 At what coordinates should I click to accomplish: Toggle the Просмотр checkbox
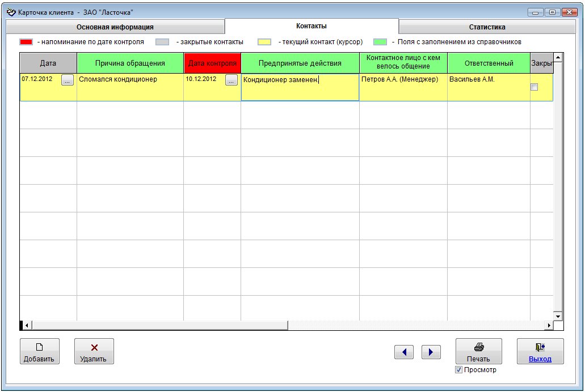[x=459, y=370]
